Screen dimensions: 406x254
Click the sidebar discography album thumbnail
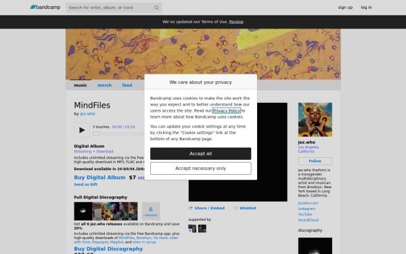tap(315, 246)
